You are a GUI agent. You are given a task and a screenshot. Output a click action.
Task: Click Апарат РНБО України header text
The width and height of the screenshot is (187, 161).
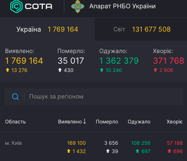tap(122, 6)
